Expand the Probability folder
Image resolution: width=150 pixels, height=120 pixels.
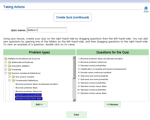point(5,69)
